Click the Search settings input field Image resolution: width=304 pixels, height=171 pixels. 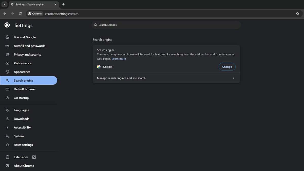pyautogui.click(x=167, y=25)
